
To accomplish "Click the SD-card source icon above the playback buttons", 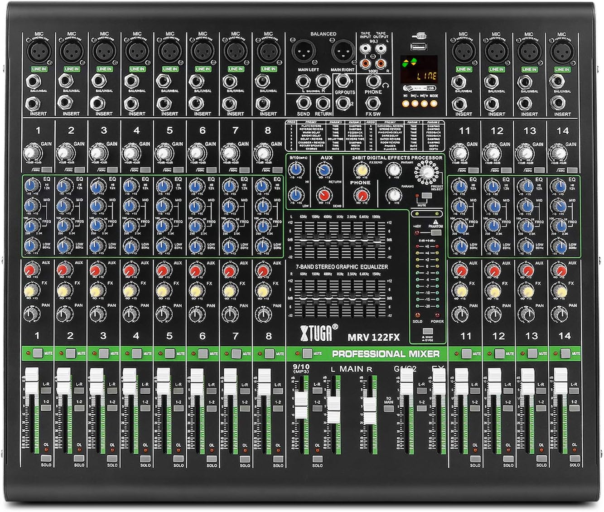I will point(409,88).
